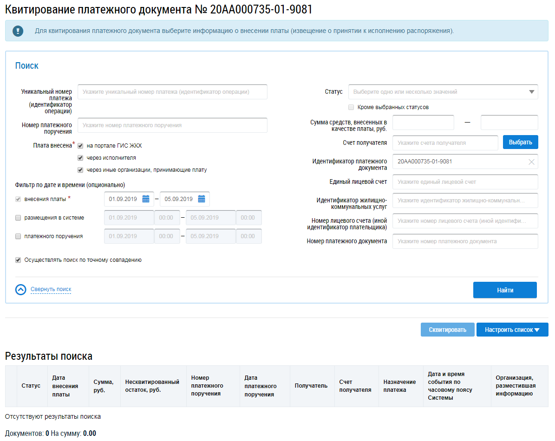The image size is (555, 441).
Task: Click the info exclamation icon in banner
Action: [18, 31]
